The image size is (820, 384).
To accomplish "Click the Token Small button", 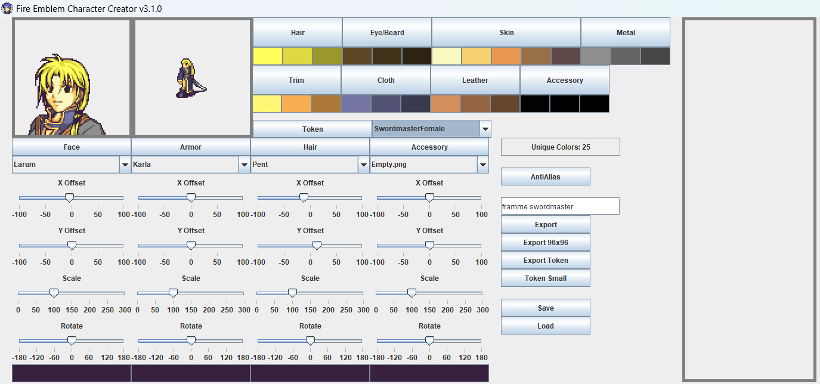I will [545, 278].
